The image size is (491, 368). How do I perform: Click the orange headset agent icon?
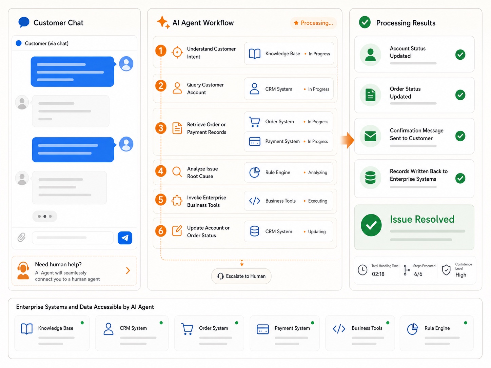pyautogui.click(x=23, y=270)
